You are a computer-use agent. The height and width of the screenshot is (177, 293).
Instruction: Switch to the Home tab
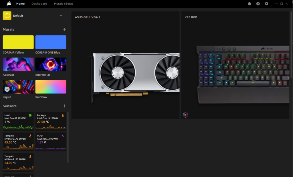coord(20,3)
